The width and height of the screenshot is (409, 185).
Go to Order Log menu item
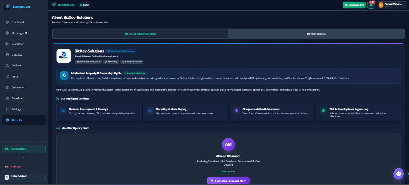click(24, 55)
